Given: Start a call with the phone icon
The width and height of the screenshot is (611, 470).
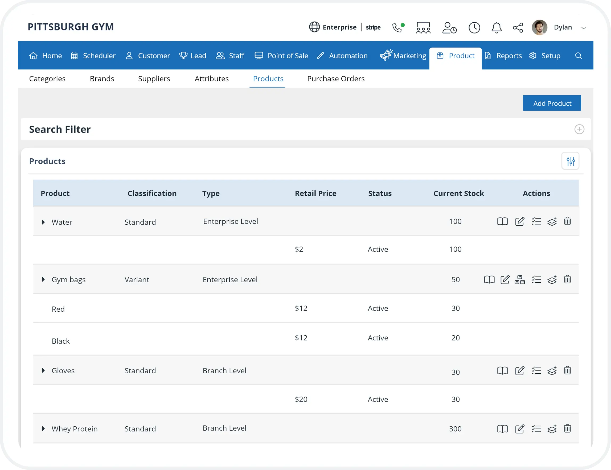Looking at the screenshot, I should pyautogui.click(x=397, y=27).
